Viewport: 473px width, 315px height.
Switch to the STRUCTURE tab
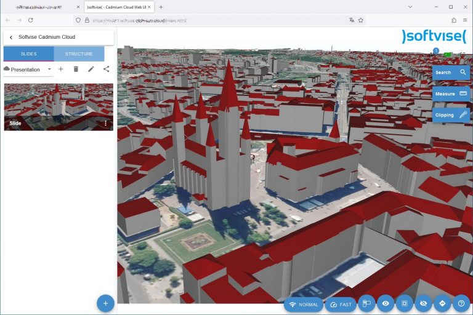(79, 54)
